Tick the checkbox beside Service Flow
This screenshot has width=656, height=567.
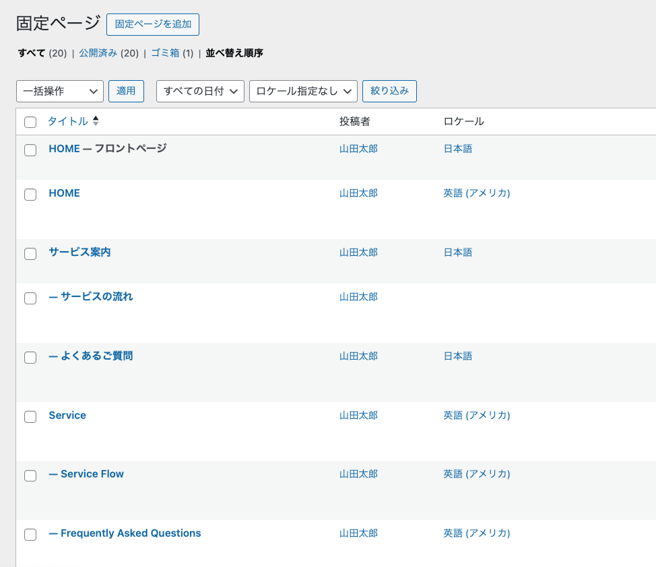pos(30,475)
